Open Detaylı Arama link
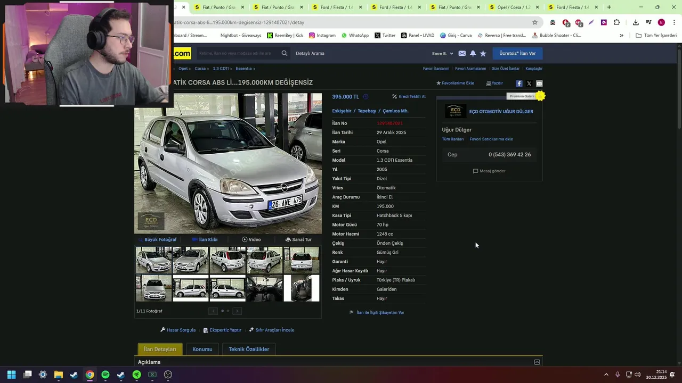This screenshot has height=383, width=682. tap(310, 53)
